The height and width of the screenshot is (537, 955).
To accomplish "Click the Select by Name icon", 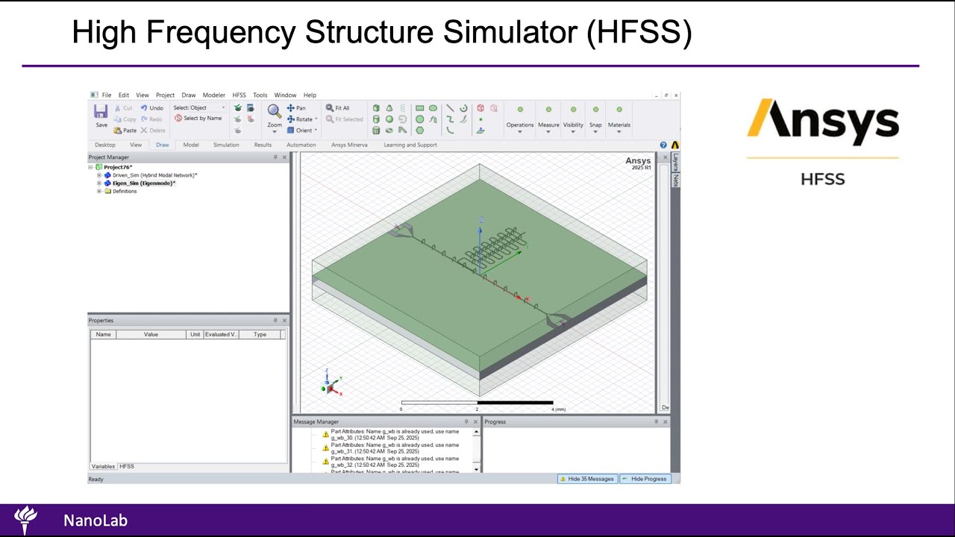I will [178, 119].
